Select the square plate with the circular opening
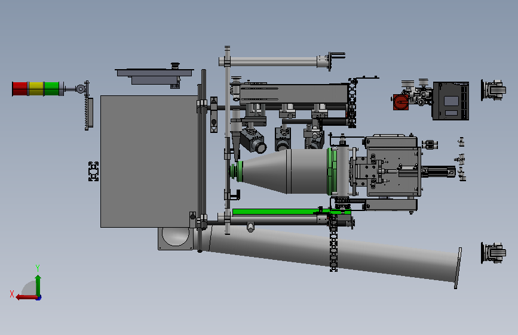The image size is (518, 335). click(176, 238)
